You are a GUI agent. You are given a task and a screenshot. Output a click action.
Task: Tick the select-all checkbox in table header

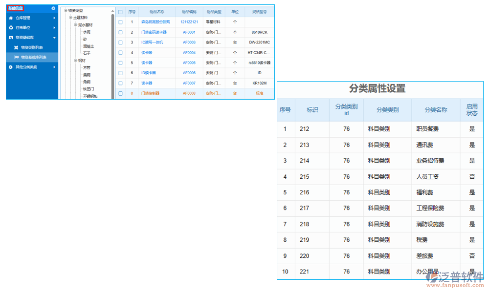click(120, 12)
